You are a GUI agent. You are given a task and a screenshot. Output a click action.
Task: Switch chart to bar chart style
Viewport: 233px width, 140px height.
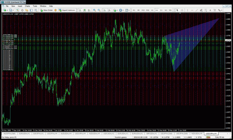pyautogui.click(x=80, y=10)
